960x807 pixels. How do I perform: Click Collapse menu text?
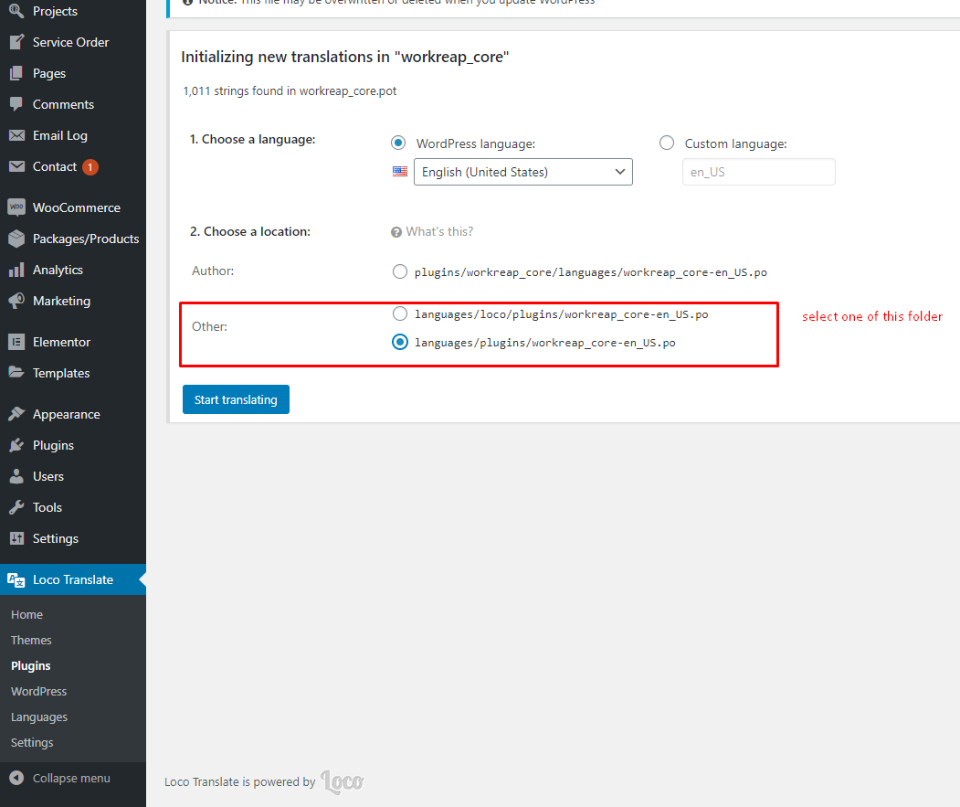pyautogui.click(x=71, y=778)
